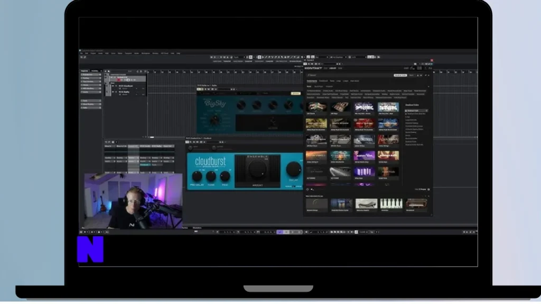The image size is (541, 304).
Task: Click the Add Track plus button
Action: click(106, 71)
